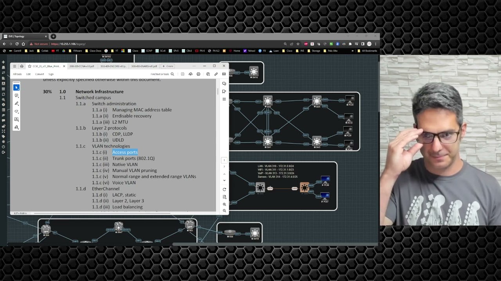
Task: Open the Sign menu in Acrobat
Action: [x=51, y=74]
